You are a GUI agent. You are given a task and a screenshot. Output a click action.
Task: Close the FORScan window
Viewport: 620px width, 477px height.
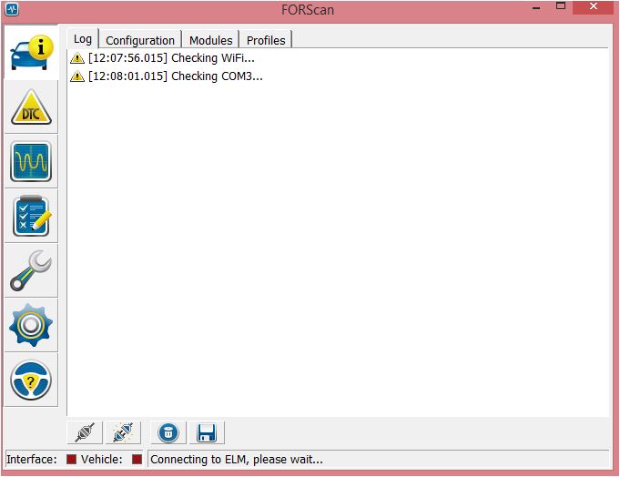(x=593, y=6)
